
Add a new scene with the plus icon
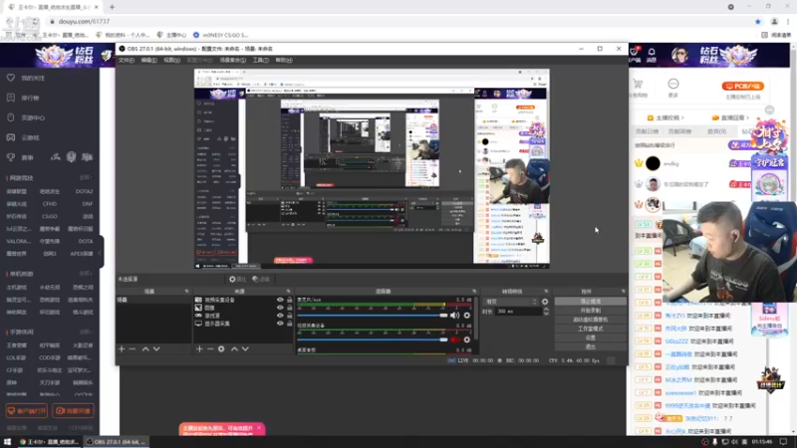click(x=122, y=349)
